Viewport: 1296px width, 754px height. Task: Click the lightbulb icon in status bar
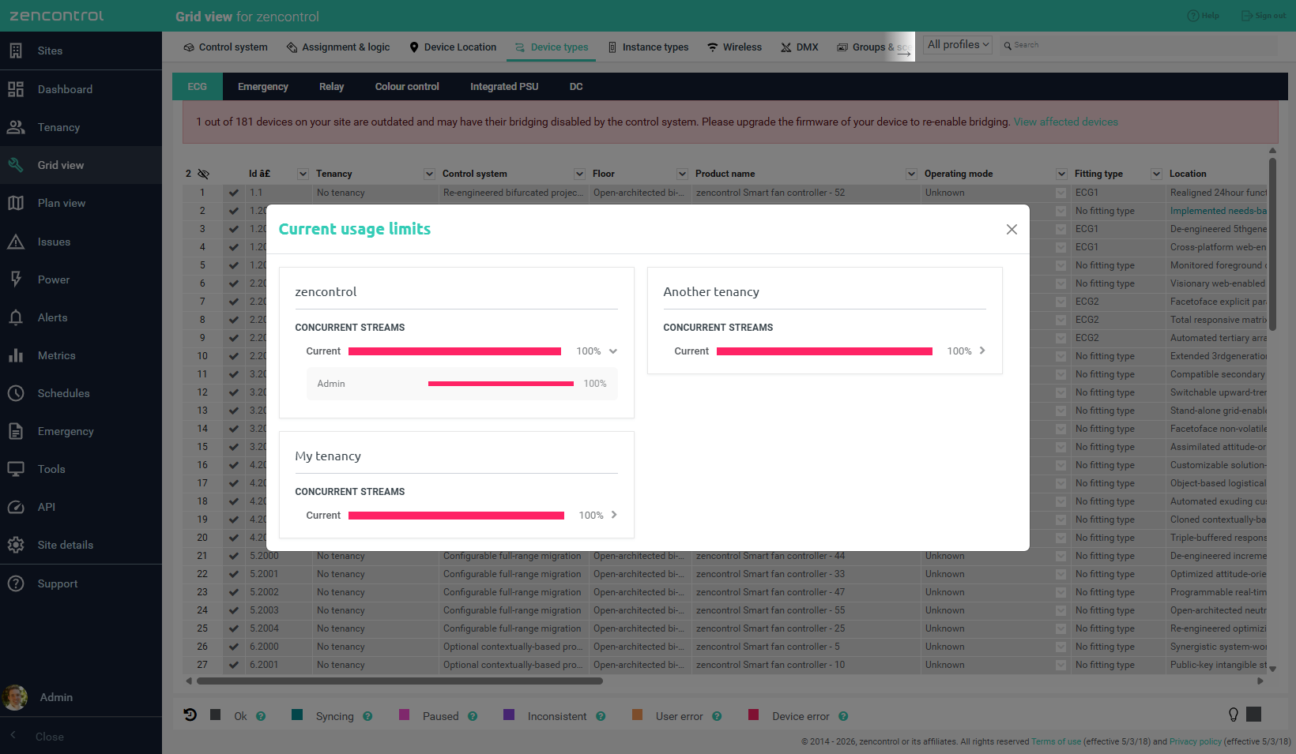point(1233,715)
